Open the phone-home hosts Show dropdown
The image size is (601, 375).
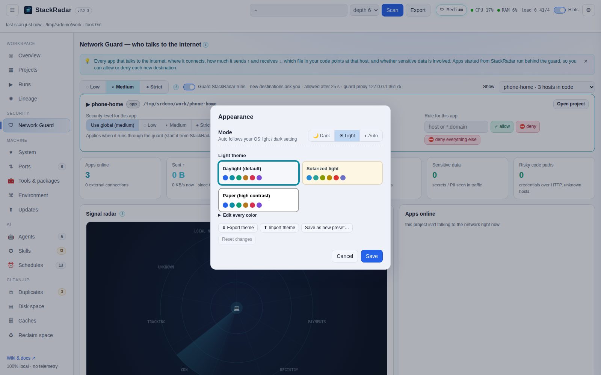[x=547, y=87]
